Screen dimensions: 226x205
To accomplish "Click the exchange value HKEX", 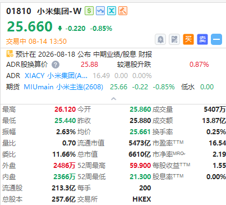I will (x=142, y=199).
